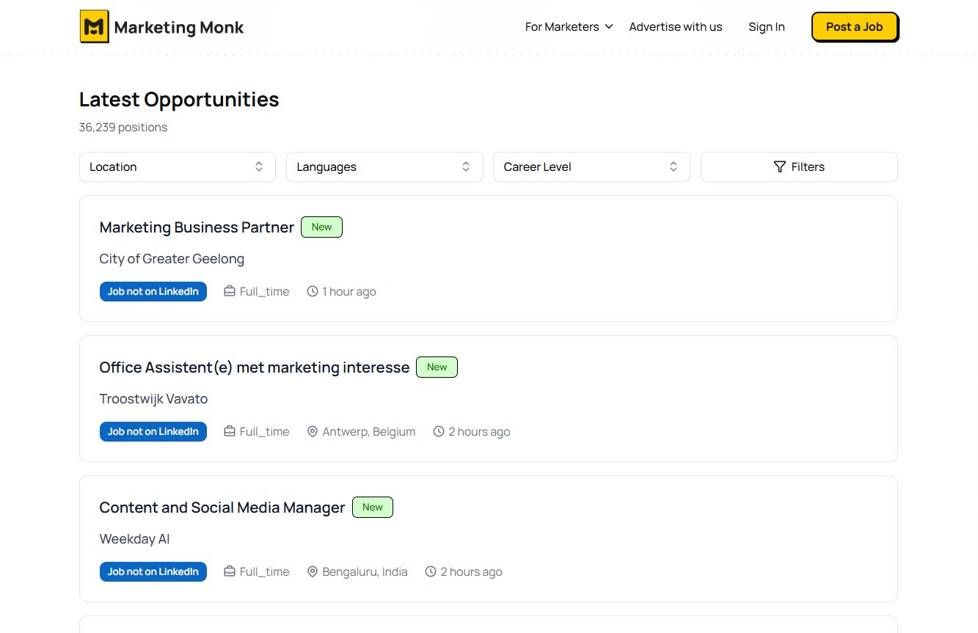Open Office Assistent(e) met marketing interesse job
Viewport: 978px width, 633px height.
(x=255, y=367)
